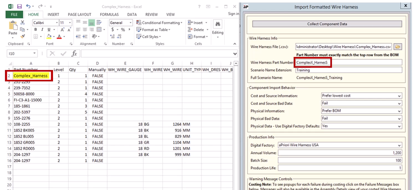
Task: Copy the selected cells
Action: click(22, 29)
